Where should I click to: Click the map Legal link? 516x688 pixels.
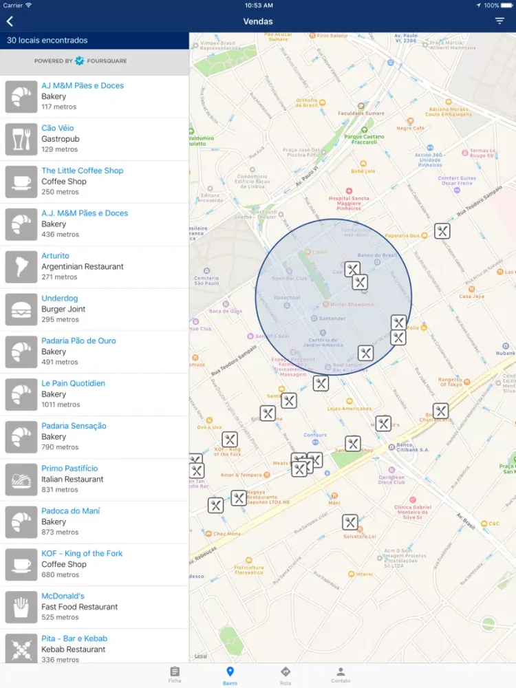[x=201, y=656]
